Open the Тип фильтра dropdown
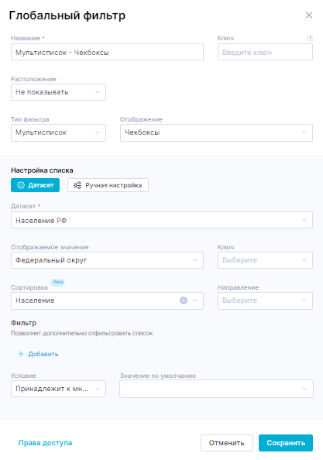This screenshot has width=323, height=460. (x=58, y=132)
